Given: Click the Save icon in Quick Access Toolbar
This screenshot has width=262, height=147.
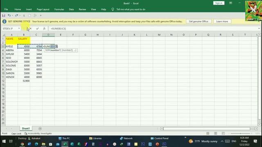Looking at the screenshot, I should coord(4,16).
